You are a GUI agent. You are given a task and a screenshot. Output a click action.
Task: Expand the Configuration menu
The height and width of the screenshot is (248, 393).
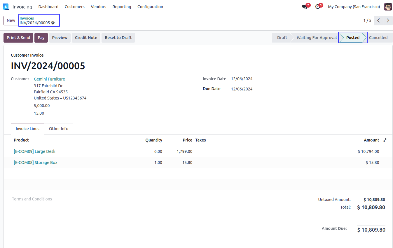click(x=150, y=7)
